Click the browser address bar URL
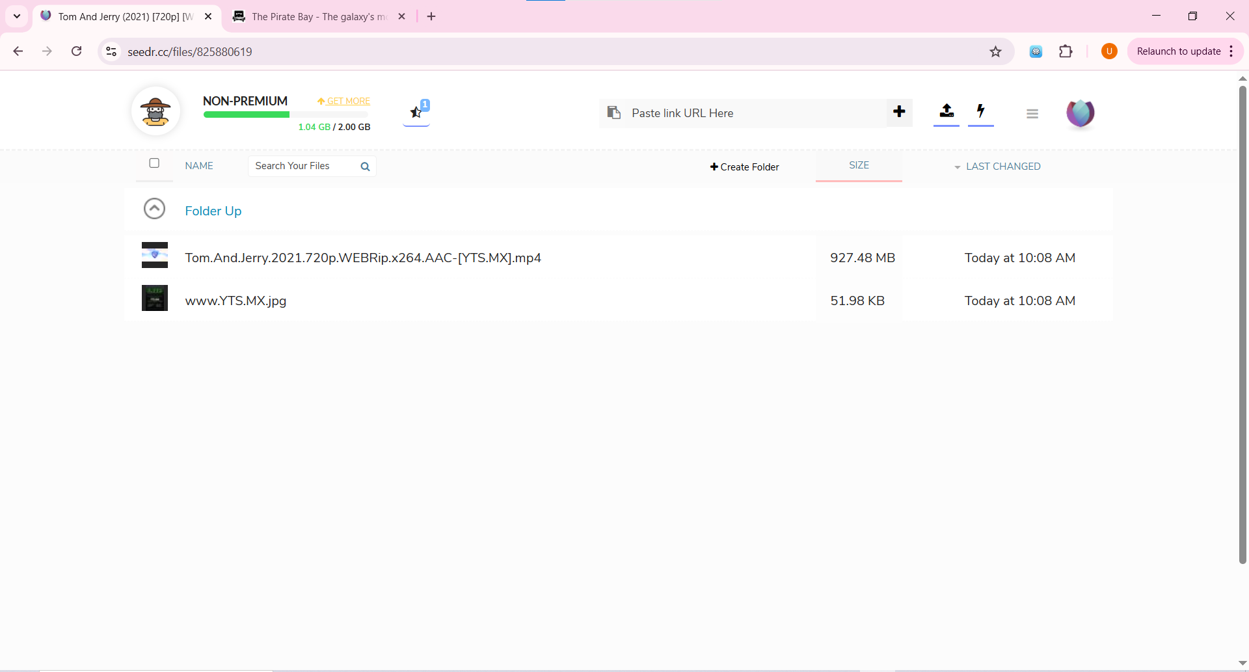 pos(189,51)
